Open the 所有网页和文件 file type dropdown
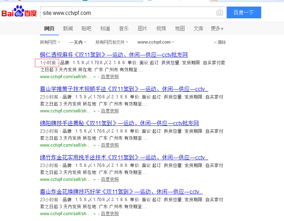 [x=112, y=42]
